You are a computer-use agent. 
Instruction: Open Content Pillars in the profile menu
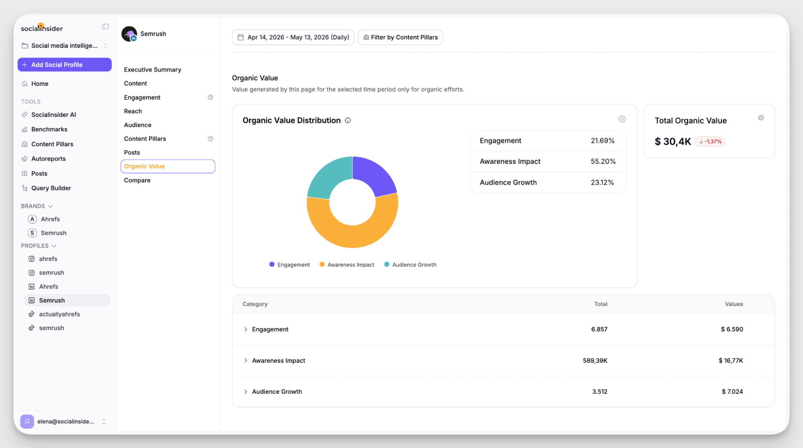145,139
